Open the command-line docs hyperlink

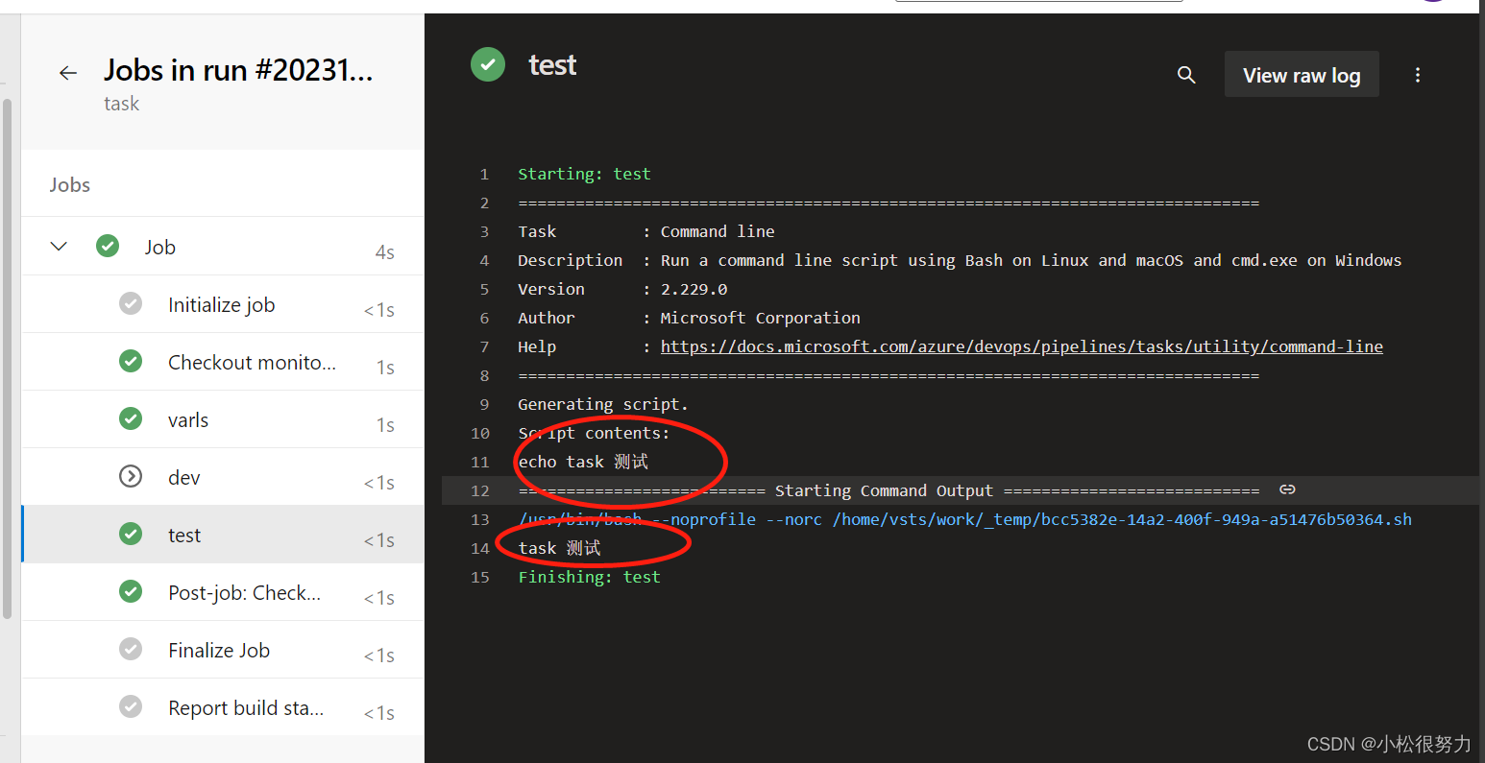(x=1022, y=346)
